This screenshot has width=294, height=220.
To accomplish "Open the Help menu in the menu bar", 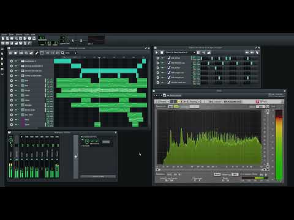I will 33,35.
